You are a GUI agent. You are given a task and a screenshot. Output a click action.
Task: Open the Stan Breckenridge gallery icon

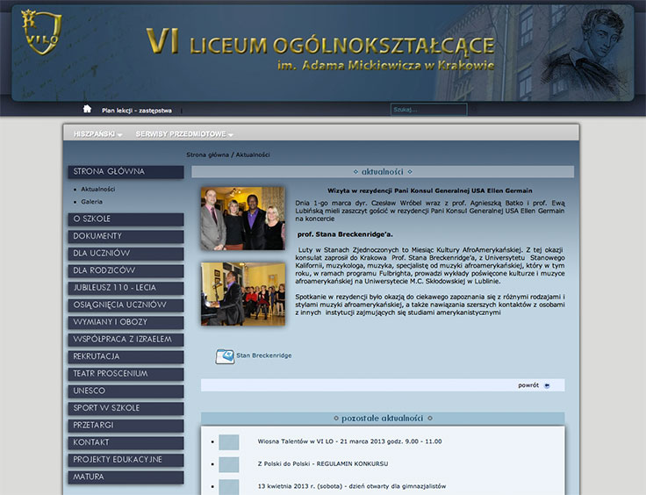(225, 356)
